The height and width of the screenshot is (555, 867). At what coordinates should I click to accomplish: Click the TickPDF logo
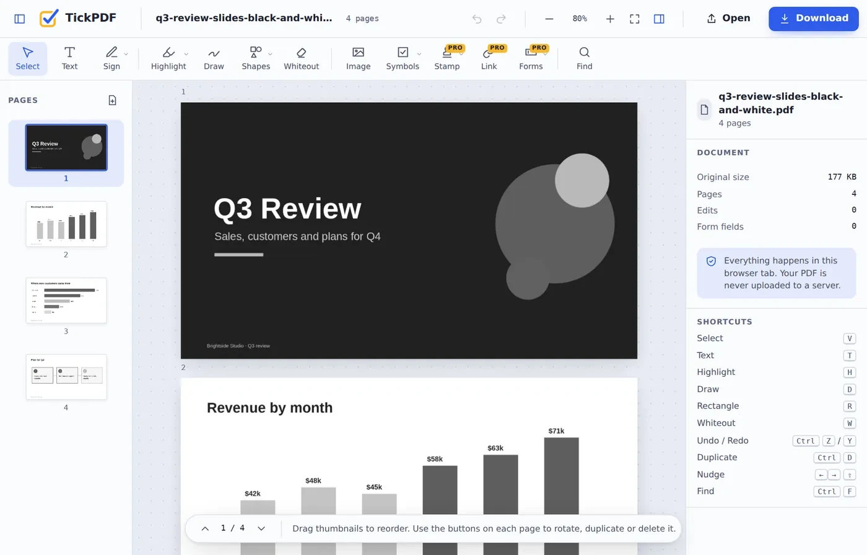pyautogui.click(x=78, y=18)
